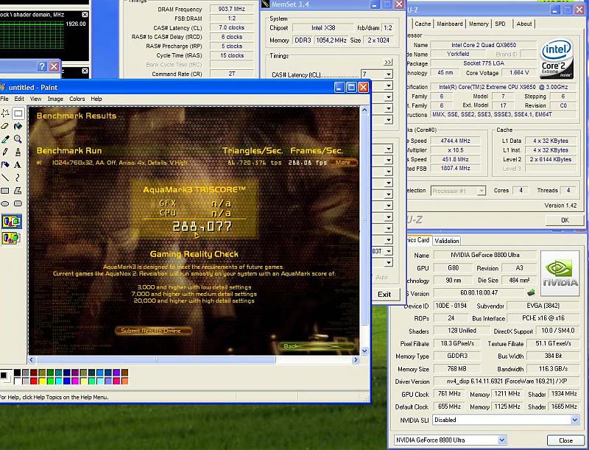589x450 pixels.
Task: Pick the bright green color swatch in Paint
Action: click(50, 381)
